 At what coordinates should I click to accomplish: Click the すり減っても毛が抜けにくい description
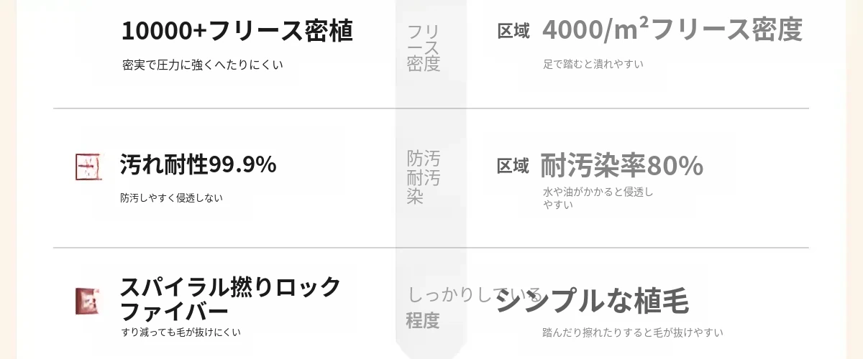(x=181, y=332)
